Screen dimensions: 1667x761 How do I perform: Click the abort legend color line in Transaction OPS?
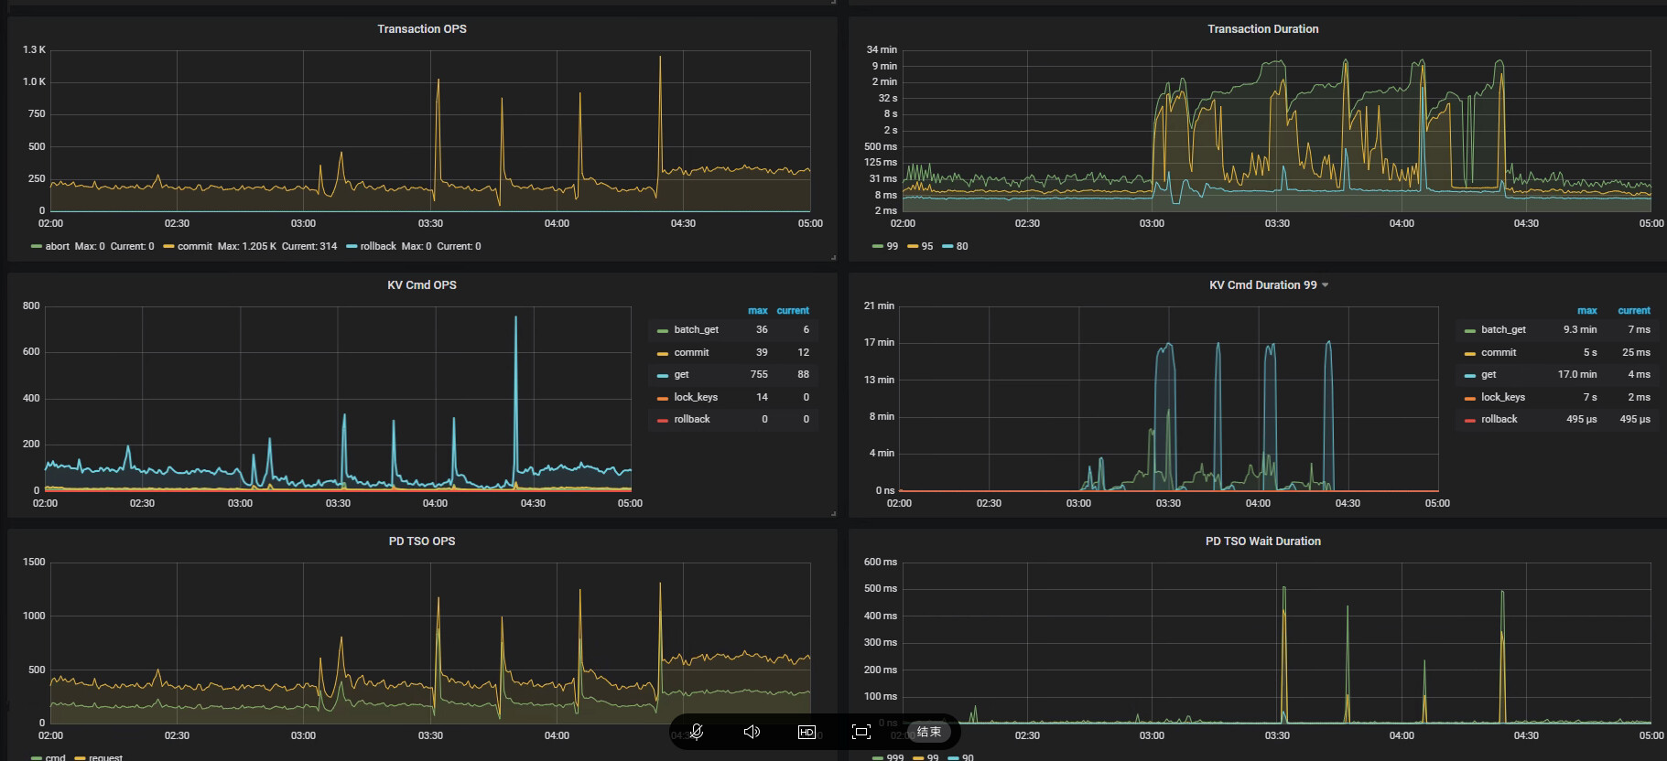pyautogui.click(x=37, y=247)
